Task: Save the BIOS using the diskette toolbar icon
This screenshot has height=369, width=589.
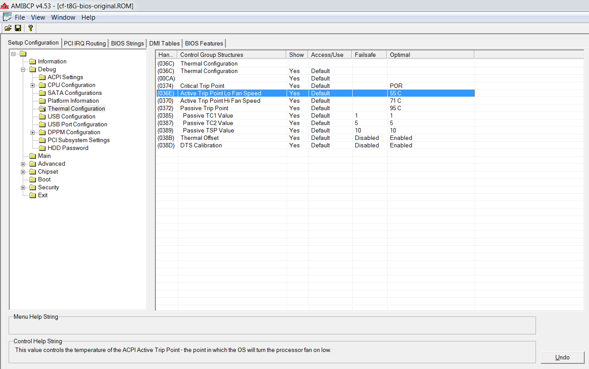Action: 18,28
